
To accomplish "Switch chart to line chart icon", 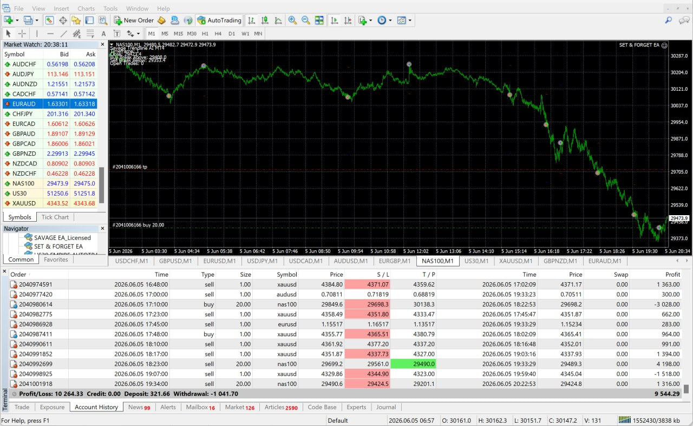I will click(278, 20).
